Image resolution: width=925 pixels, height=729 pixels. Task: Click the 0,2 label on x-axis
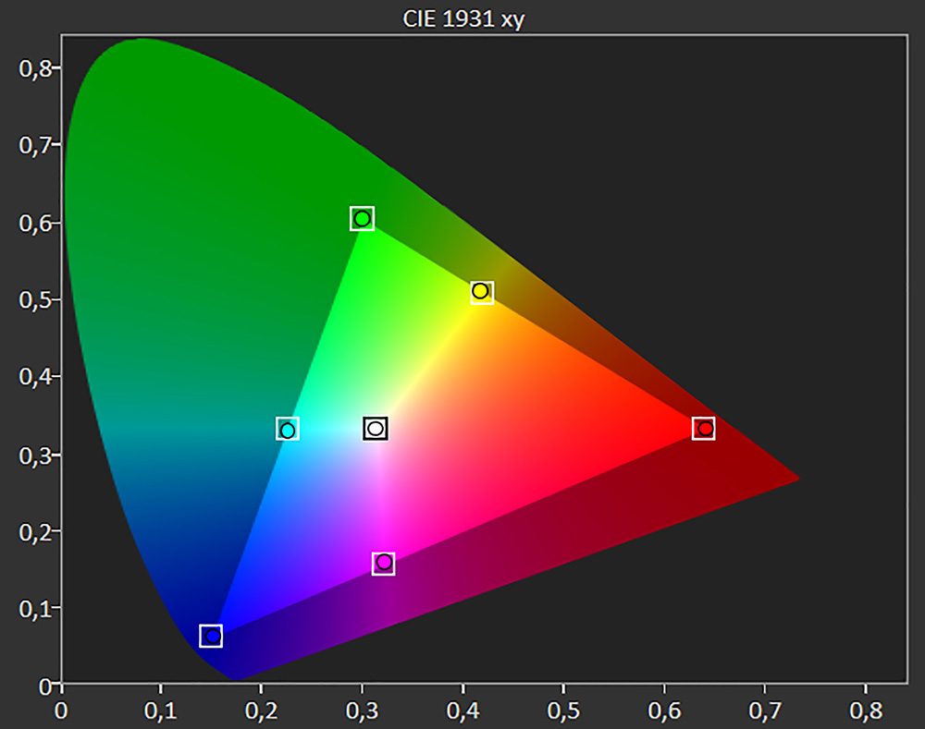tap(262, 711)
